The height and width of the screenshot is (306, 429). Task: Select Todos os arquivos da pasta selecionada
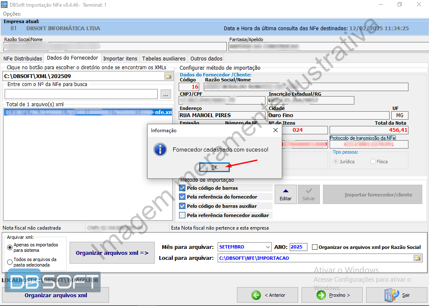[x=10, y=262]
